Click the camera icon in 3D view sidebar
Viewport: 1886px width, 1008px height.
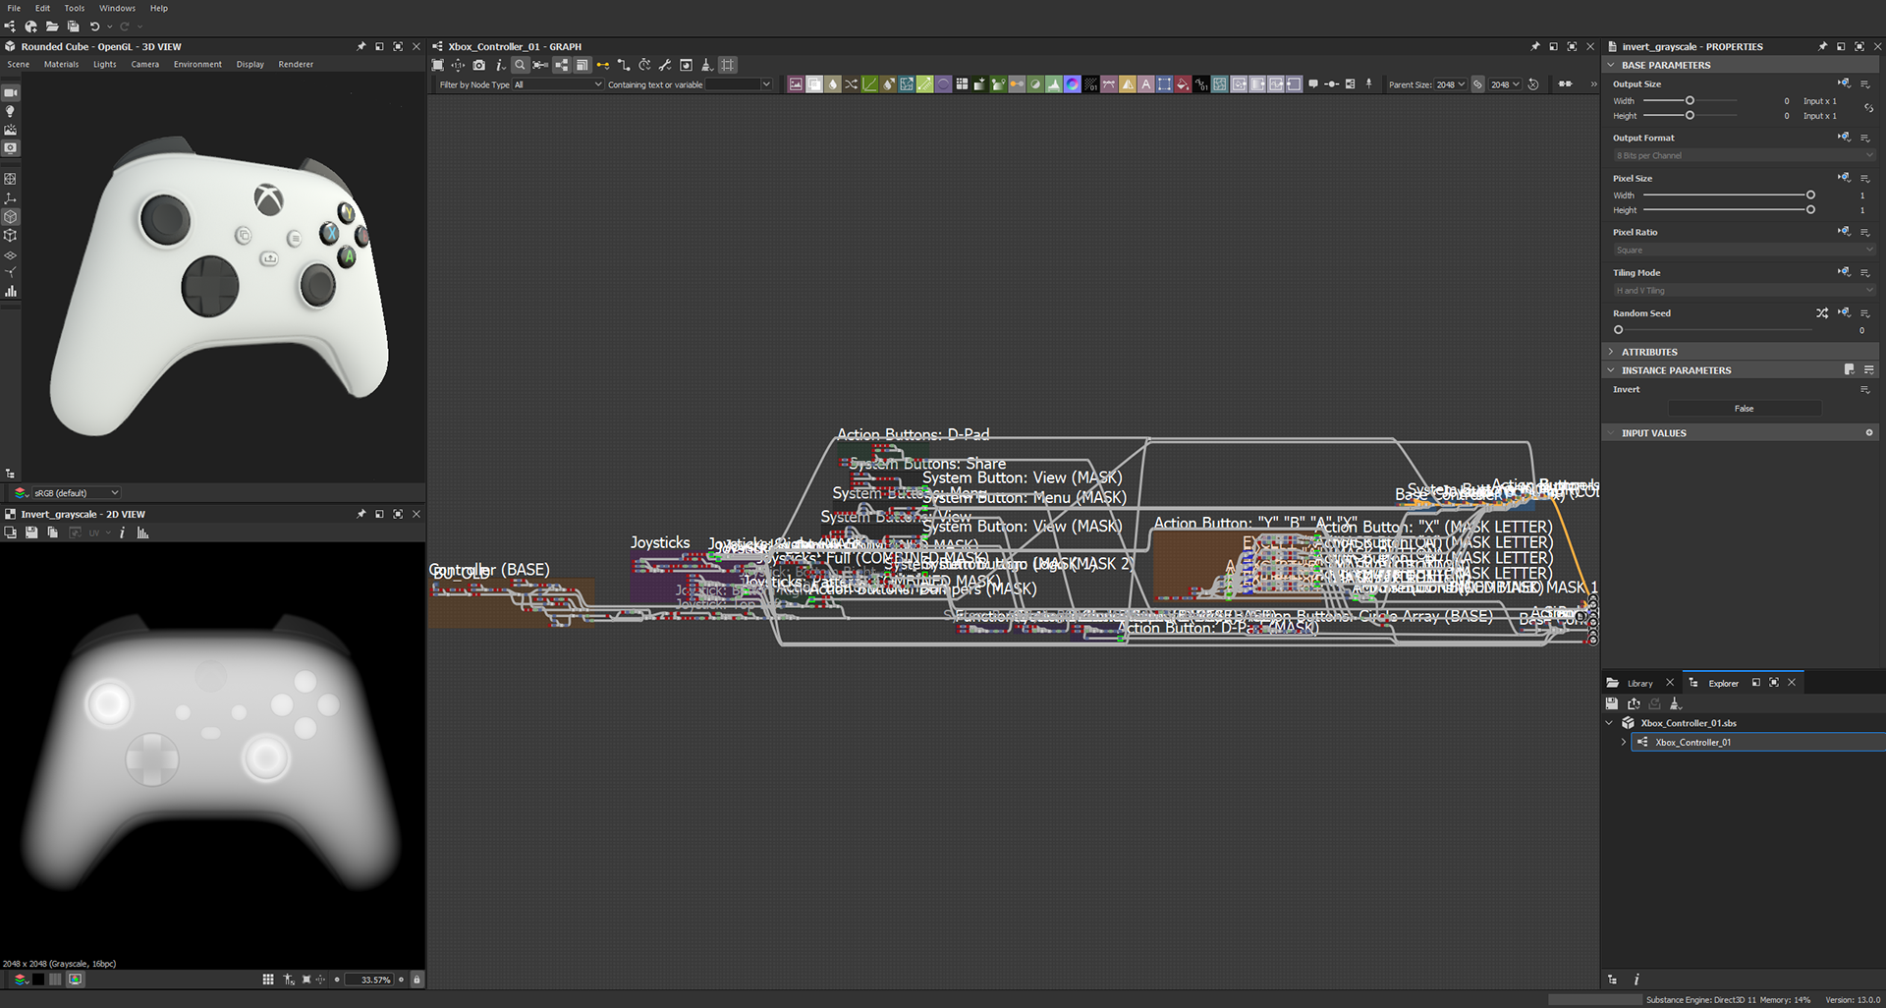(x=11, y=92)
